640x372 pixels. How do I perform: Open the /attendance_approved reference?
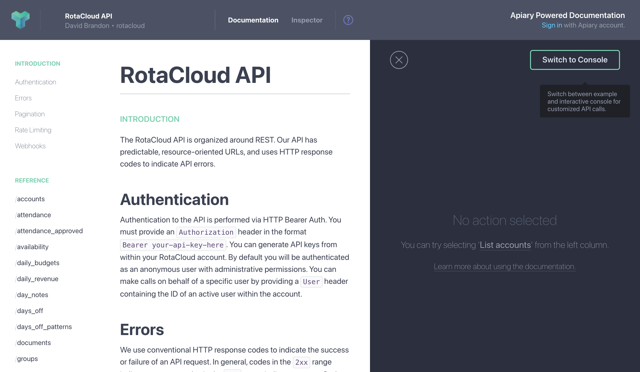click(x=49, y=231)
